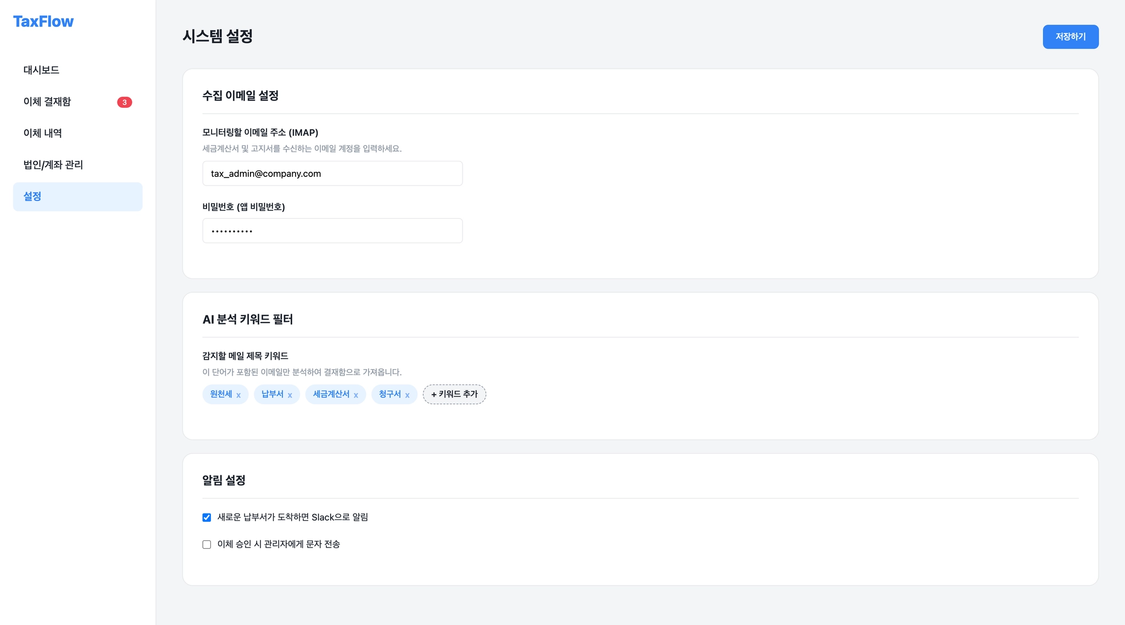Click the 저장하기 button

click(1070, 37)
